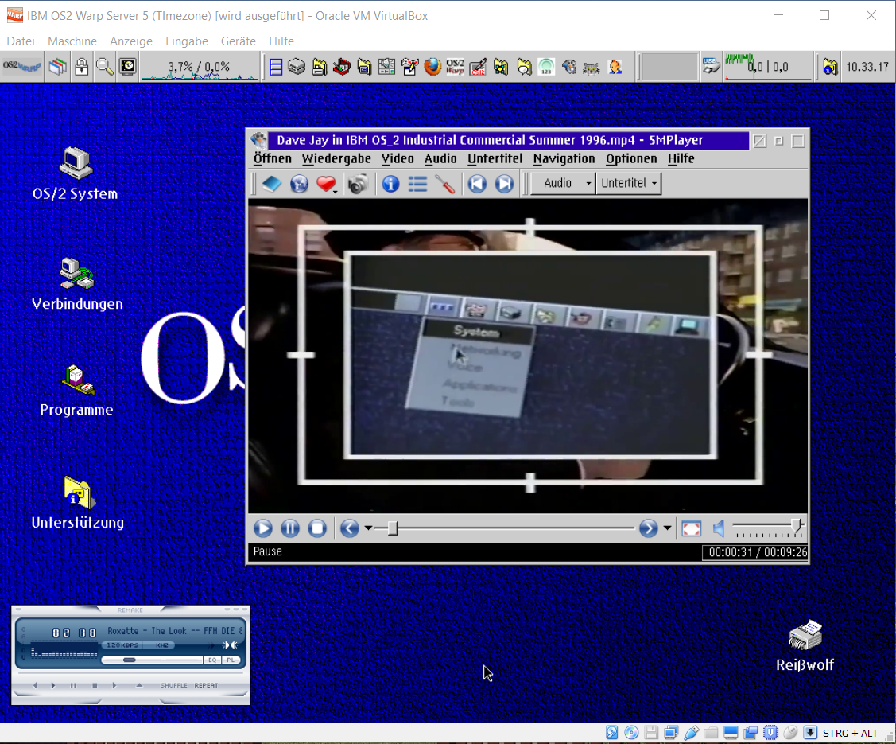Click the open file icon in SMPlayer toolbar
Image resolution: width=896 pixels, height=744 pixels.
point(272,184)
